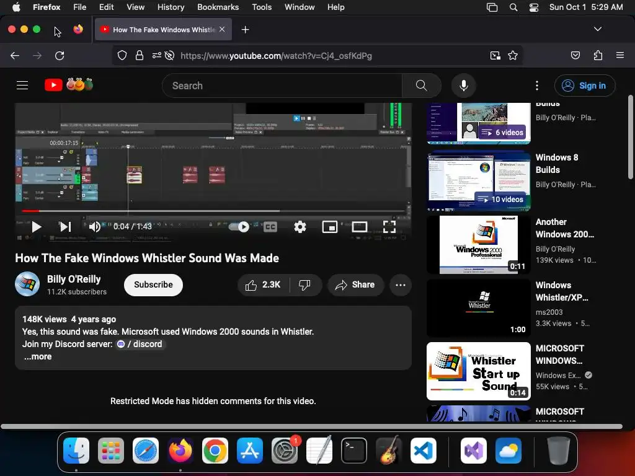Open Firefox application hamburger menu
Viewport: 635px width, 476px height.
click(x=619, y=56)
